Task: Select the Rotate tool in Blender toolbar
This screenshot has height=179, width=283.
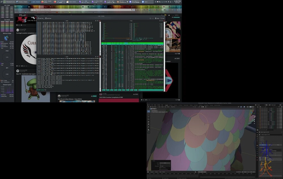Action: 149,119
